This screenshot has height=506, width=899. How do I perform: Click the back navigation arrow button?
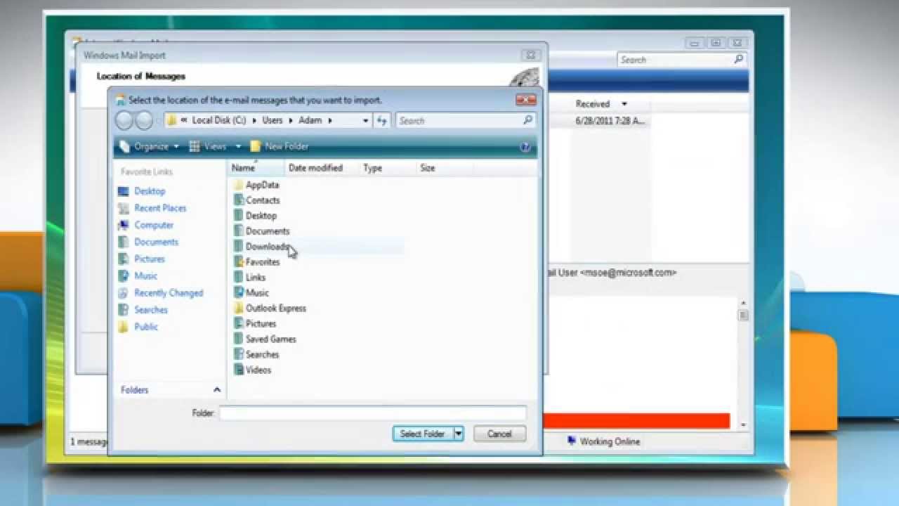point(124,121)
